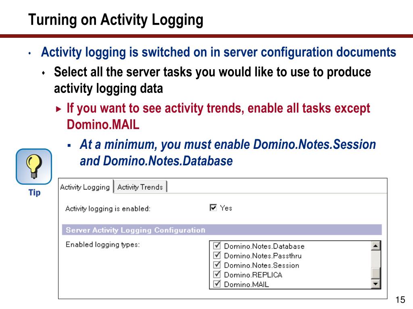Click the logging types list scroll down arrow

tap(375, 284)
